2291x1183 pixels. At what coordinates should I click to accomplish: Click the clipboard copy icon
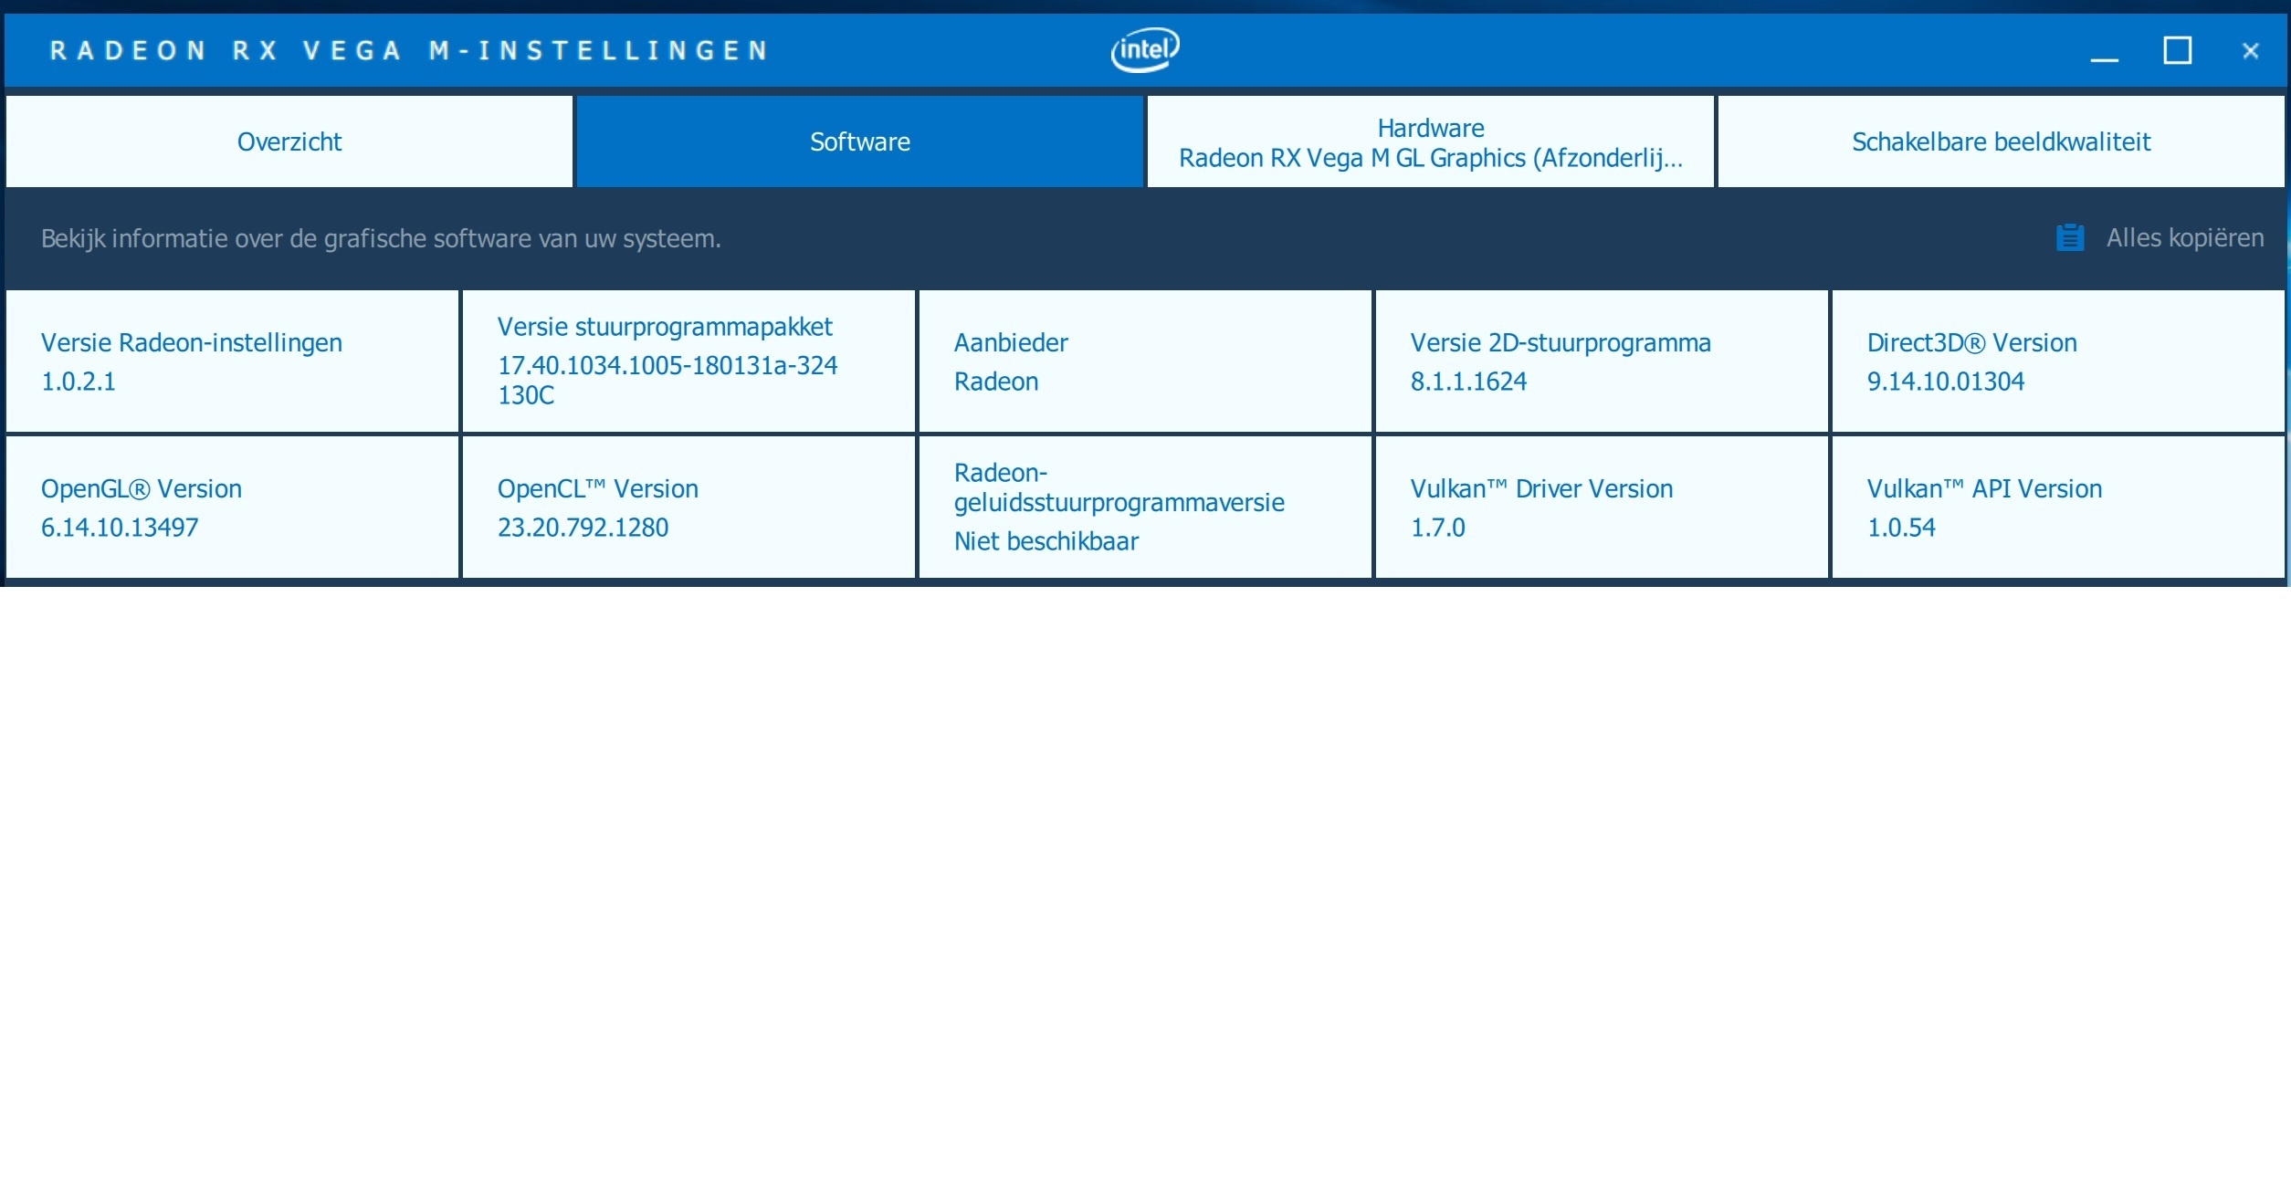click(x=2069, y=238)
